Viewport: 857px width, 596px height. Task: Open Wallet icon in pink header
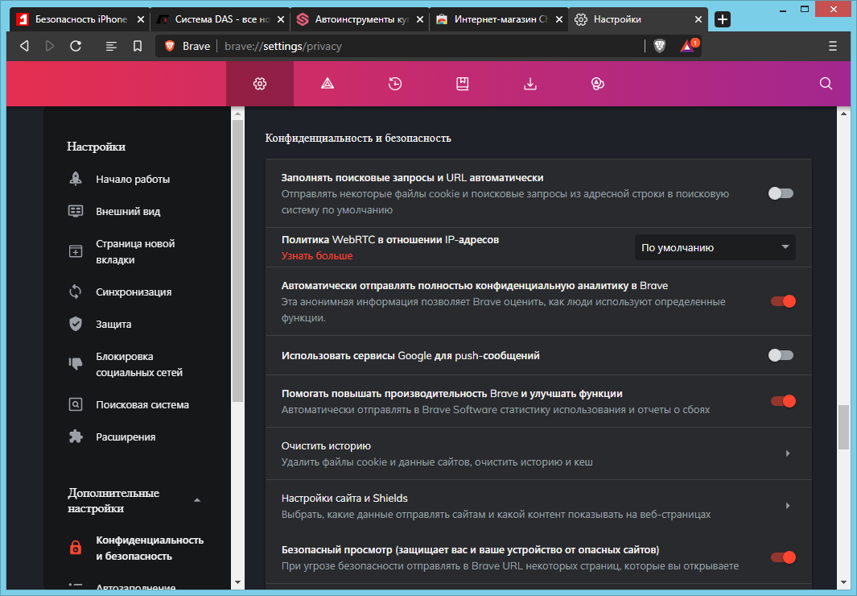click(598, 84)
